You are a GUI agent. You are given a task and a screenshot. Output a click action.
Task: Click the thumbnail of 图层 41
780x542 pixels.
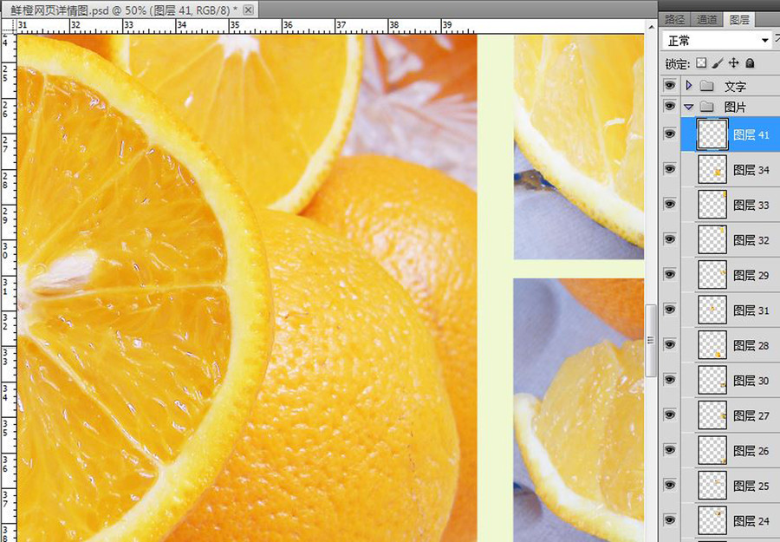point(712,134)
